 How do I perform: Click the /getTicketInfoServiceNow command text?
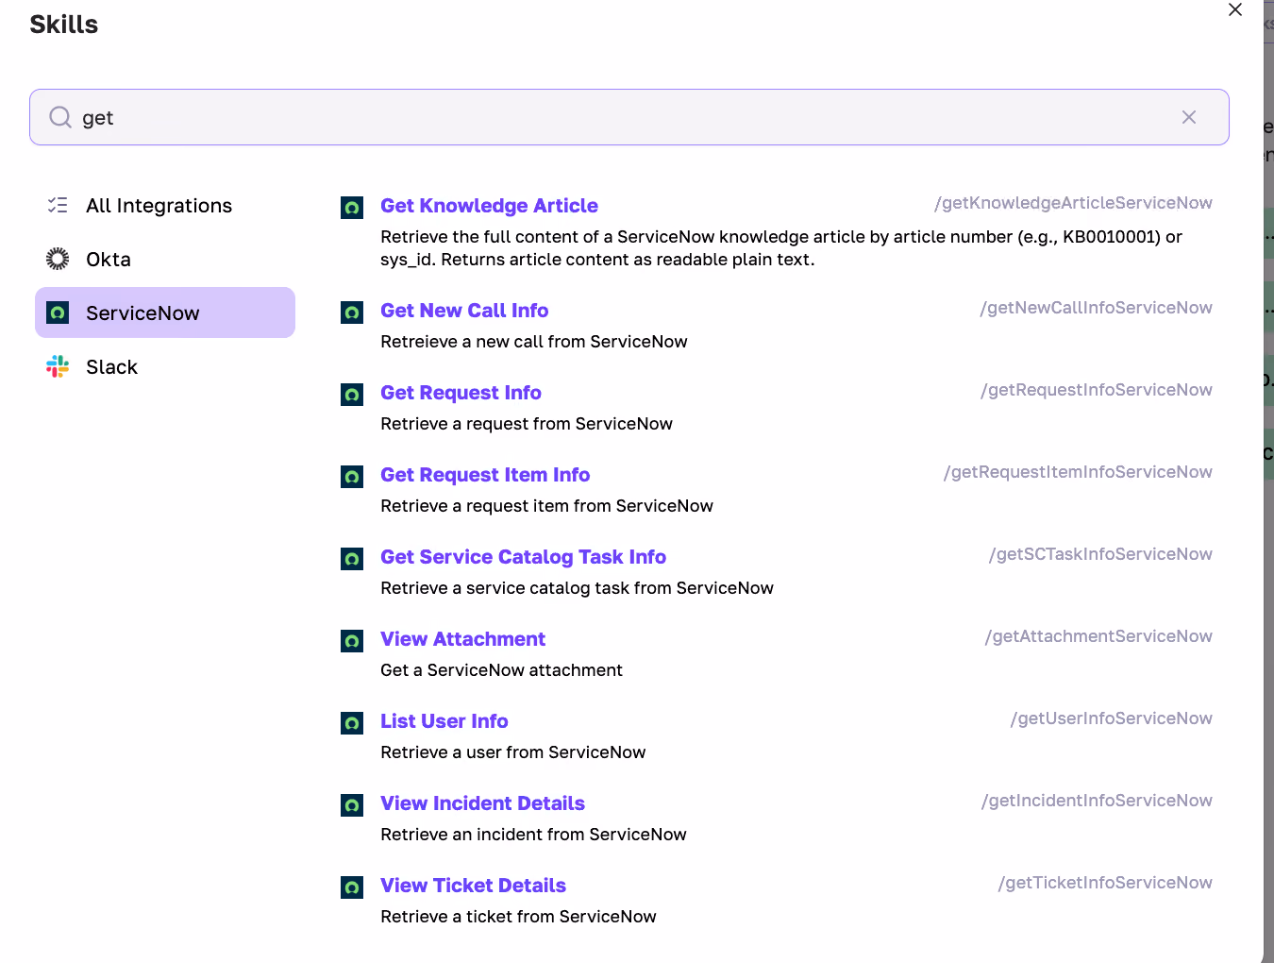click(x=1105, y=883)
